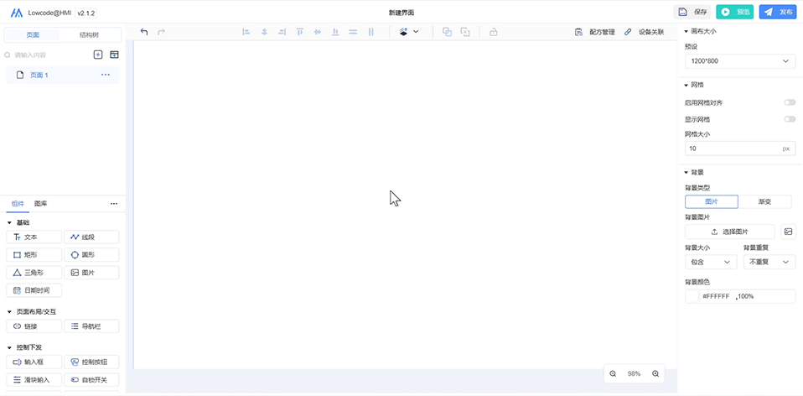Zoom out the canvas with magnifier minus
Image resolution: width=803 pixels, height=396 pixels.
(x=613, y=373)
